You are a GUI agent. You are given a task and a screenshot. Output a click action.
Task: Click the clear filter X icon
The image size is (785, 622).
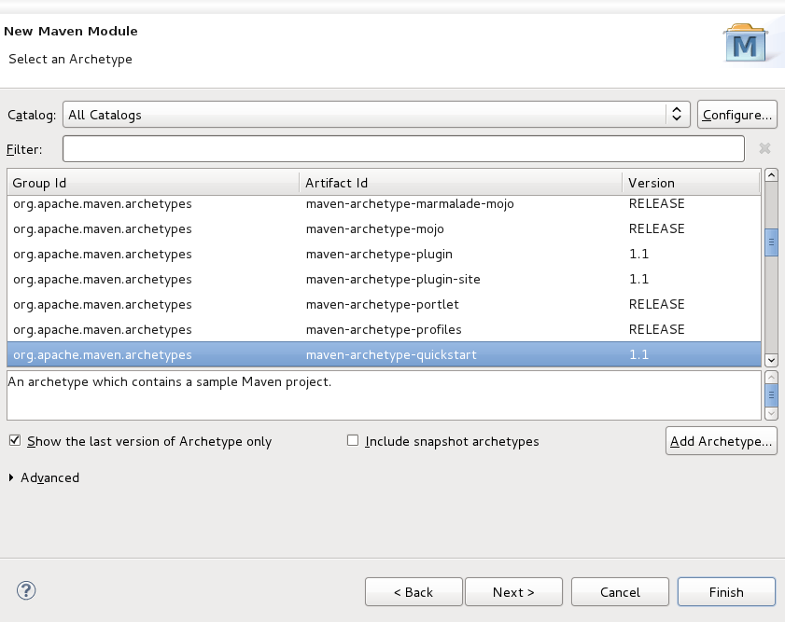pos(764,148)
